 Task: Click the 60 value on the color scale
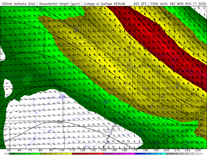tap(19, 150)
